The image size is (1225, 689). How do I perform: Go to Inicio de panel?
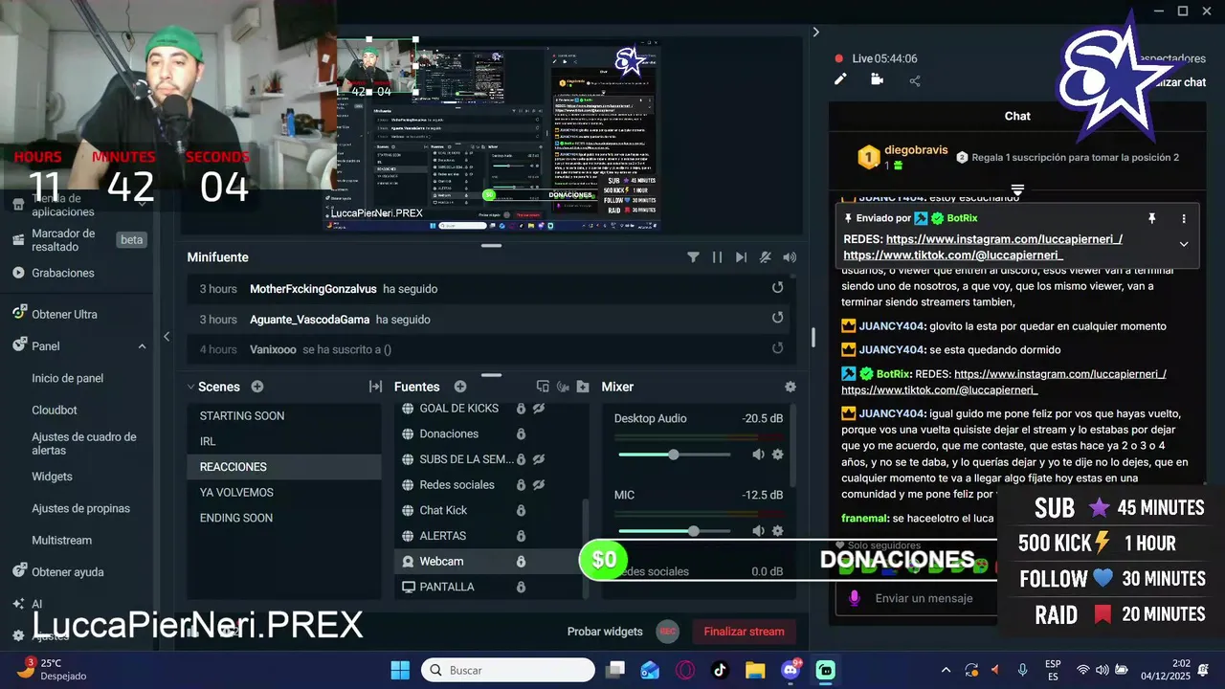pos(68,378)
